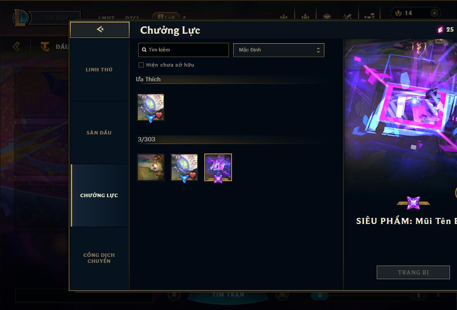This screenshot has height=310, width=457.
Task: Click plus icon next to 14 tokens
Action: pyautogui.click(x=434, y=13)
